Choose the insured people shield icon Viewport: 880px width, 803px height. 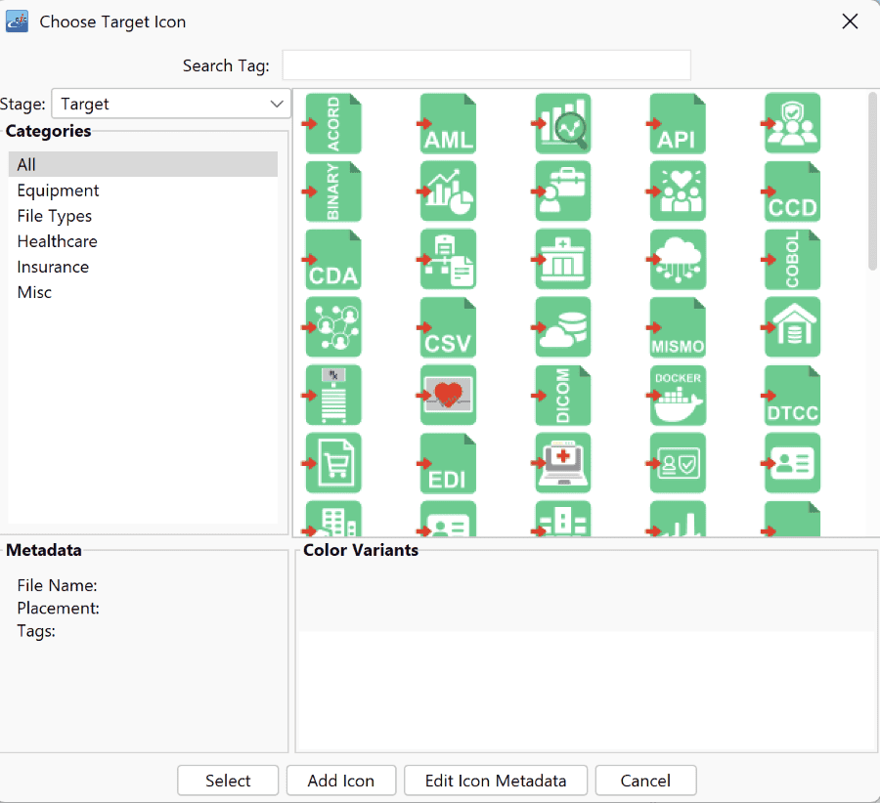tap(792, 123)
